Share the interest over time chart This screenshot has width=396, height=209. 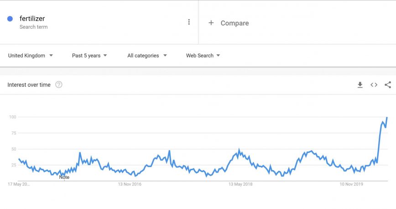coord(388,85)
